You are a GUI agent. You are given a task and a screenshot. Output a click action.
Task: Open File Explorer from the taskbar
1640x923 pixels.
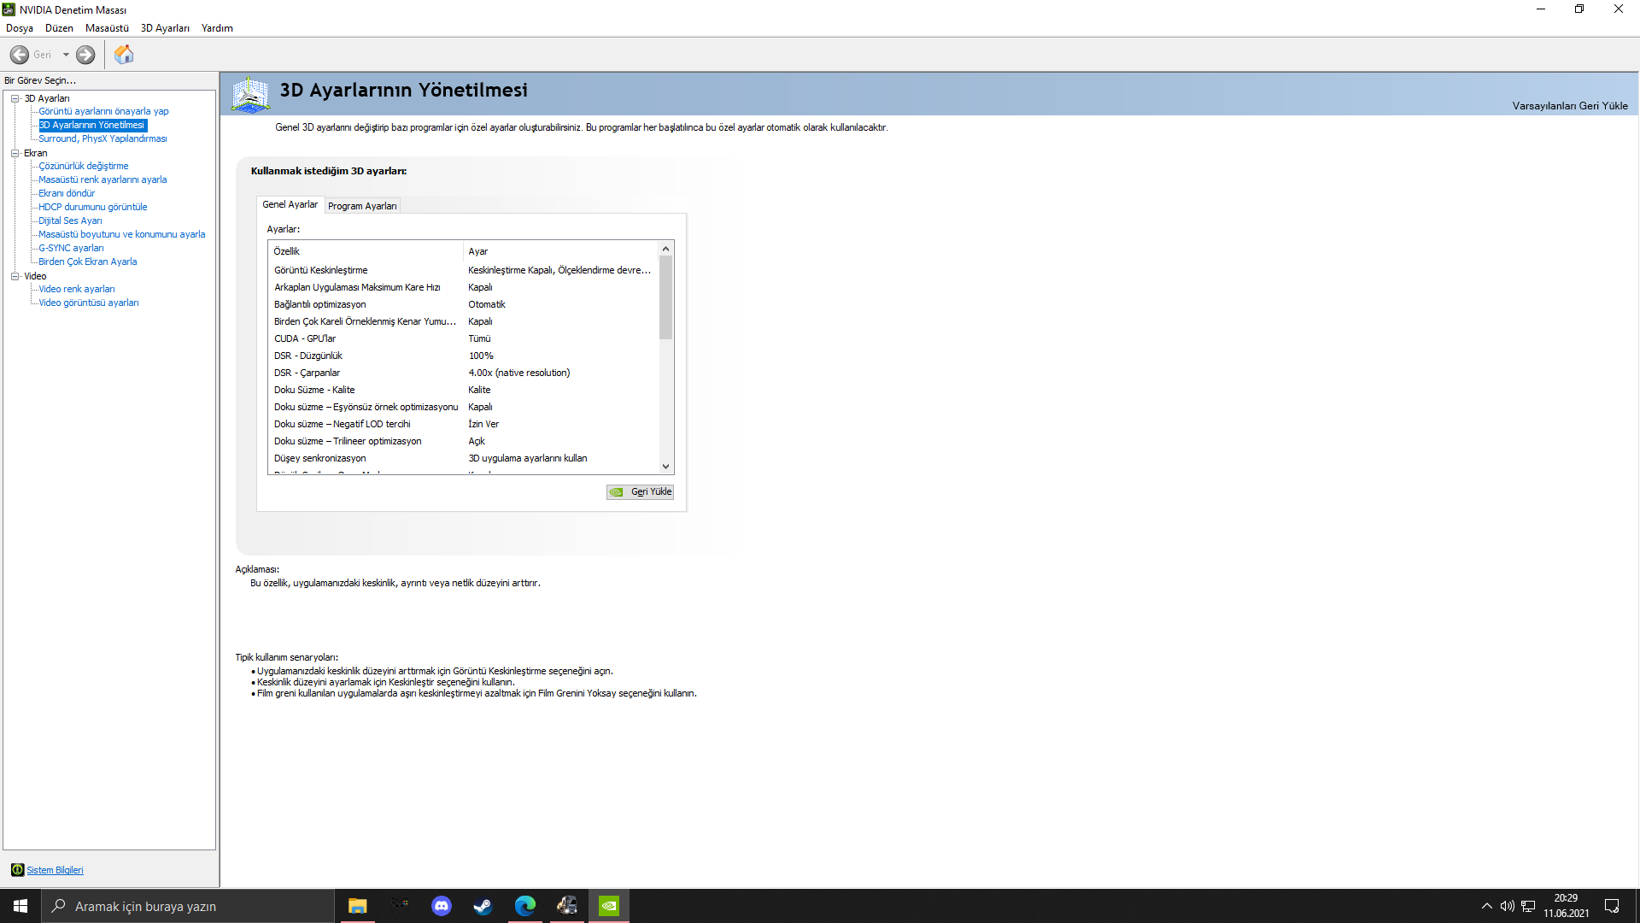[357, 906]
